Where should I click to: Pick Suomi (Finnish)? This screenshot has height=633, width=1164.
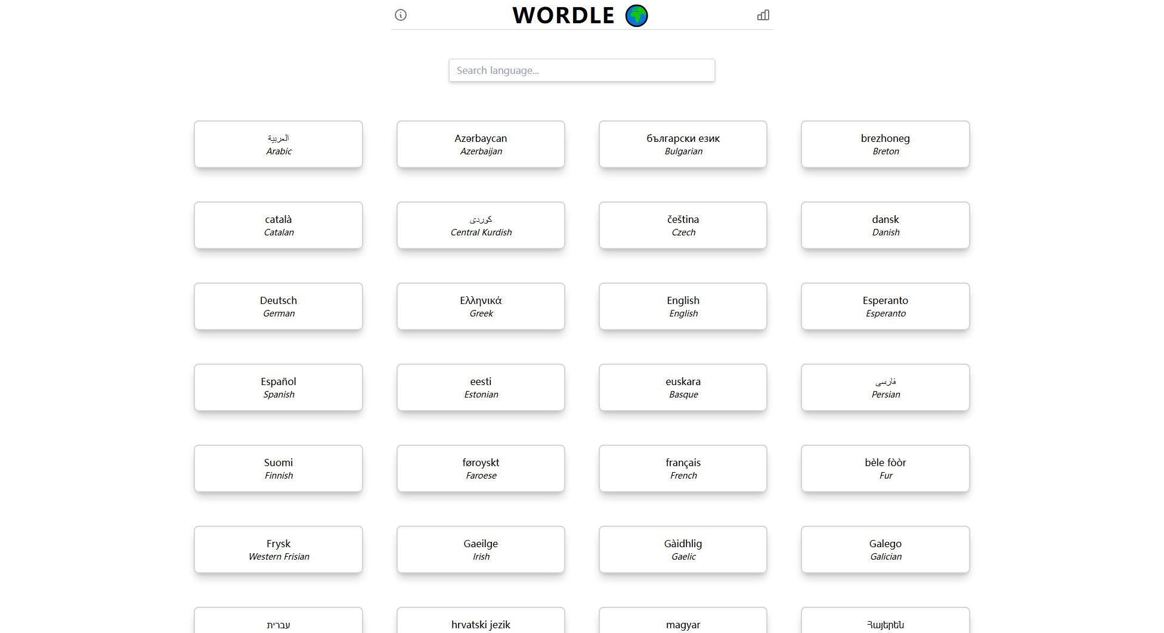coord(278,468)
